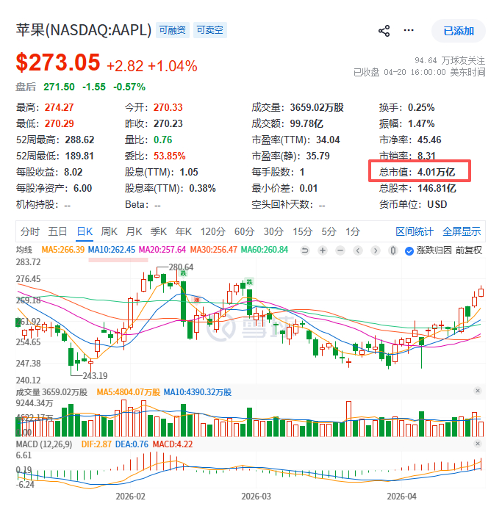Click the 涨 marker on the chart
The image size is (502, 509).
(x=196, y=300)
